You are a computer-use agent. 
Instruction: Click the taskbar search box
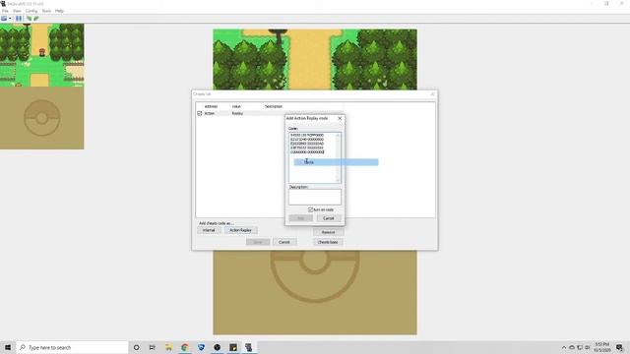[x=72, y=347]
